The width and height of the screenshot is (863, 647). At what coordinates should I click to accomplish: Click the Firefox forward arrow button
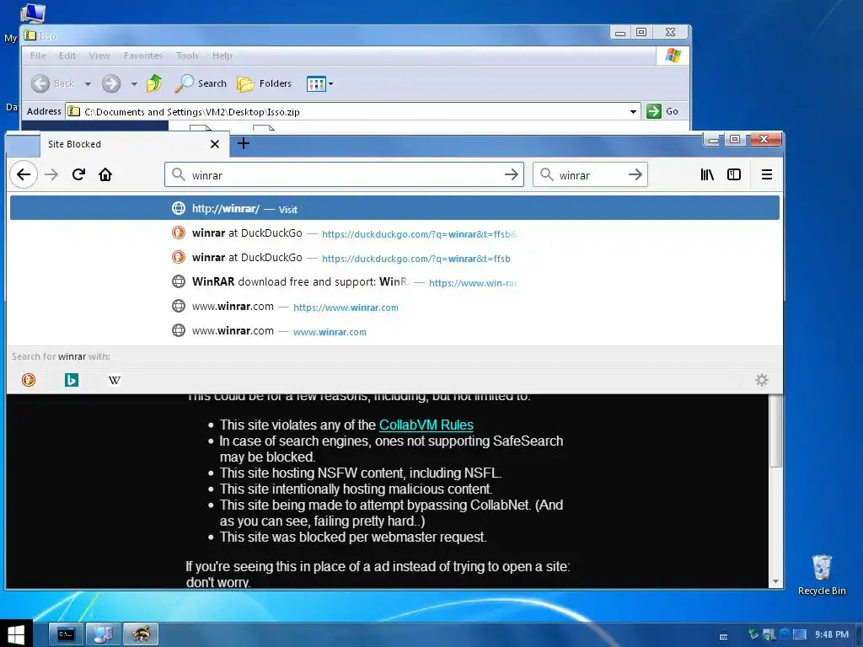pyautogui.click(x=51, y=175)
